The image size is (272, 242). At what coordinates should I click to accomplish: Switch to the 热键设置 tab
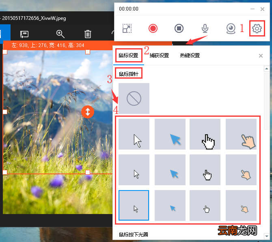point(190,56)
